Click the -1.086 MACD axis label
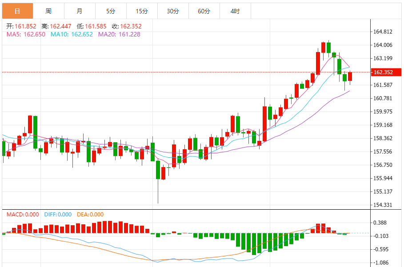This screenshot has width=404, height=267. pyautogui.click(x=381, y=263)
